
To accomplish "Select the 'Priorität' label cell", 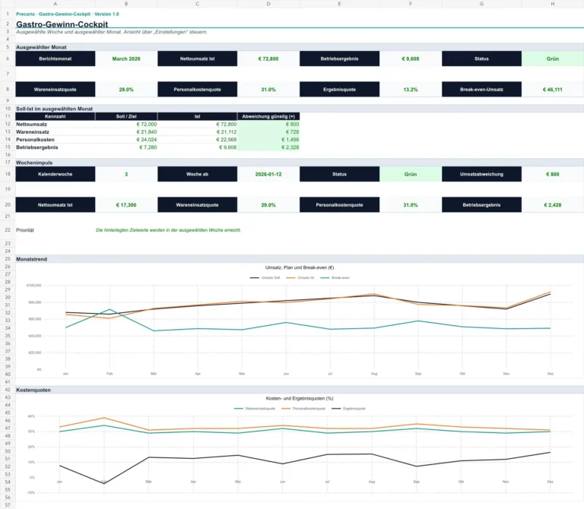I will [x=55, y=230].
